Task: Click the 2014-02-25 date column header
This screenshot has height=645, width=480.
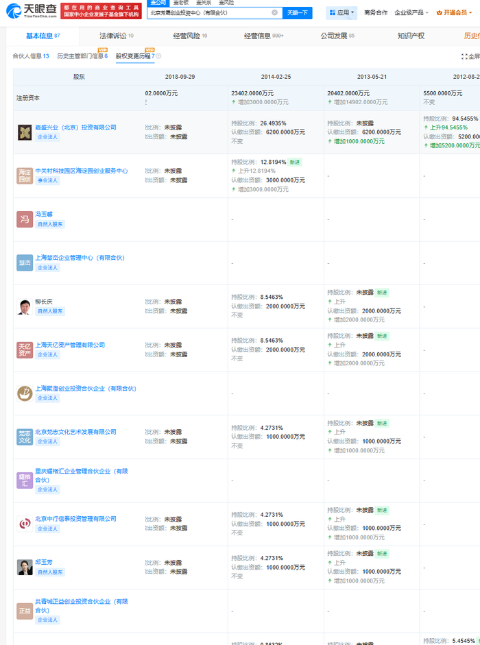Action: 276,77
